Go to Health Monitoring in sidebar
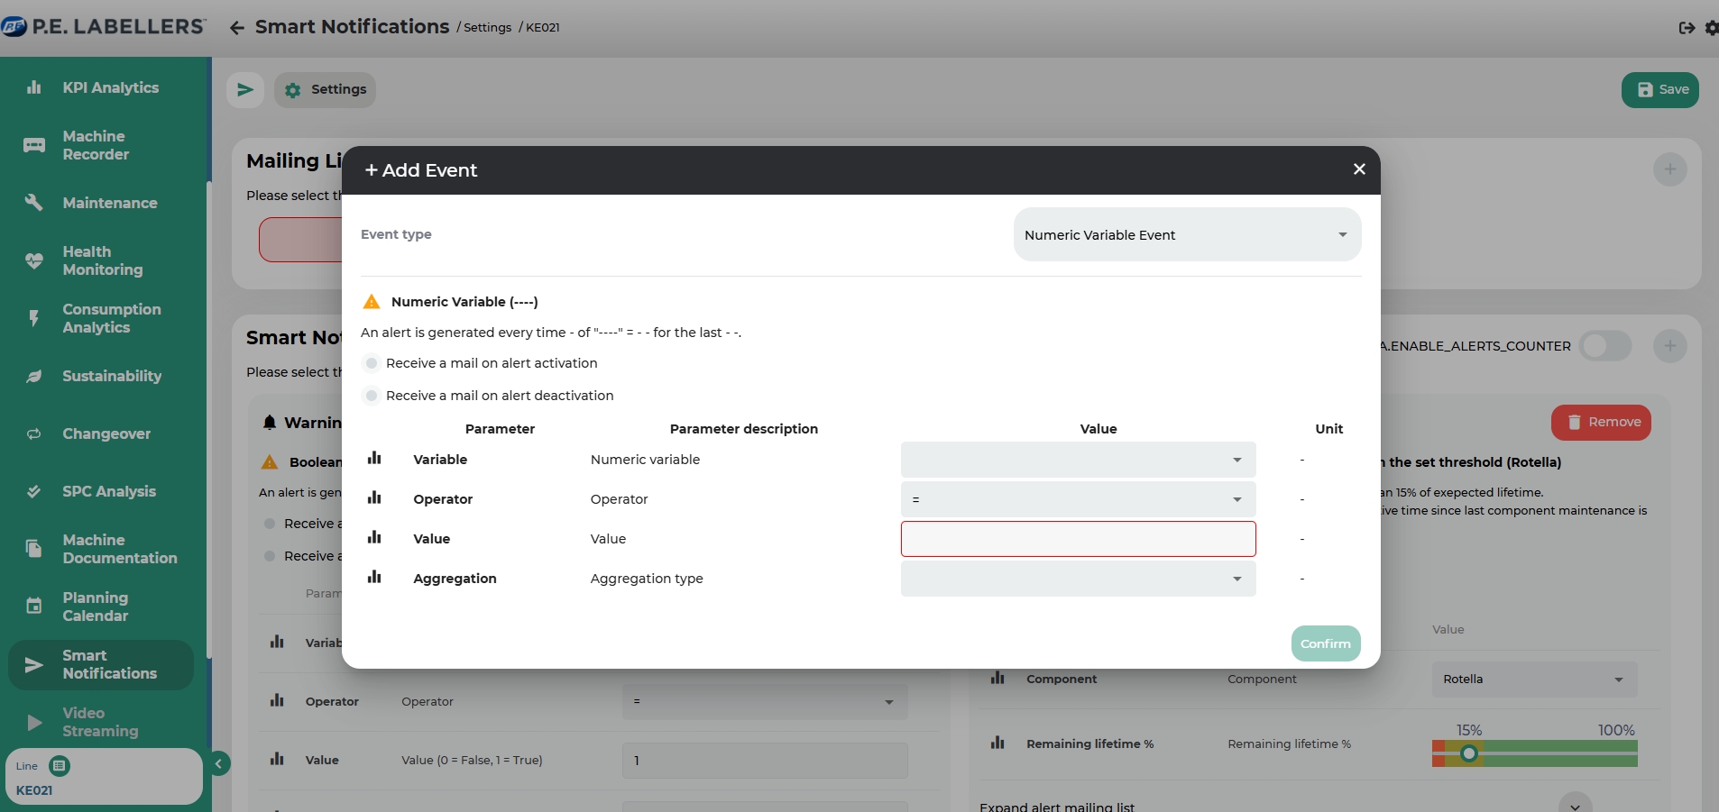Viewport: 1719px width, 812px height. [x=102, y=260]
